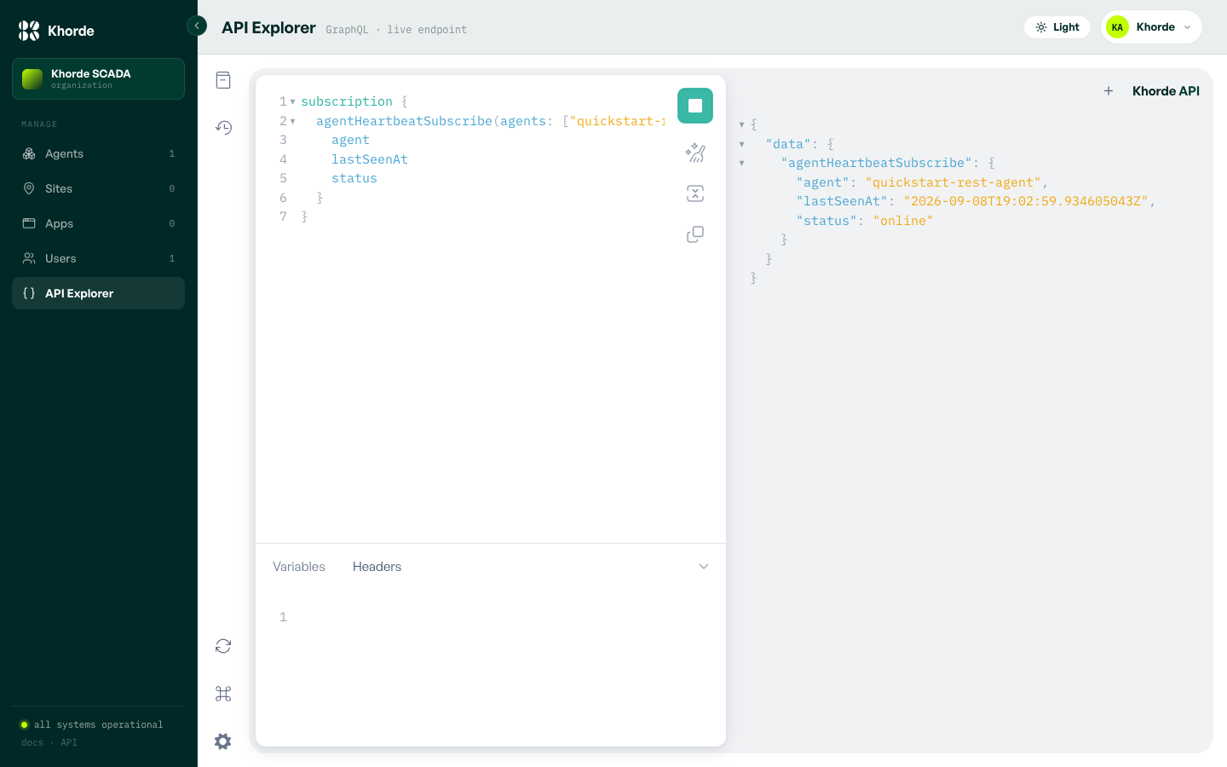Image resolution: width=1227 pixels, height=767 pixels.
Task: Collapse the "agentHeartbeatSubscribe" response object
Action: [741, 163]
